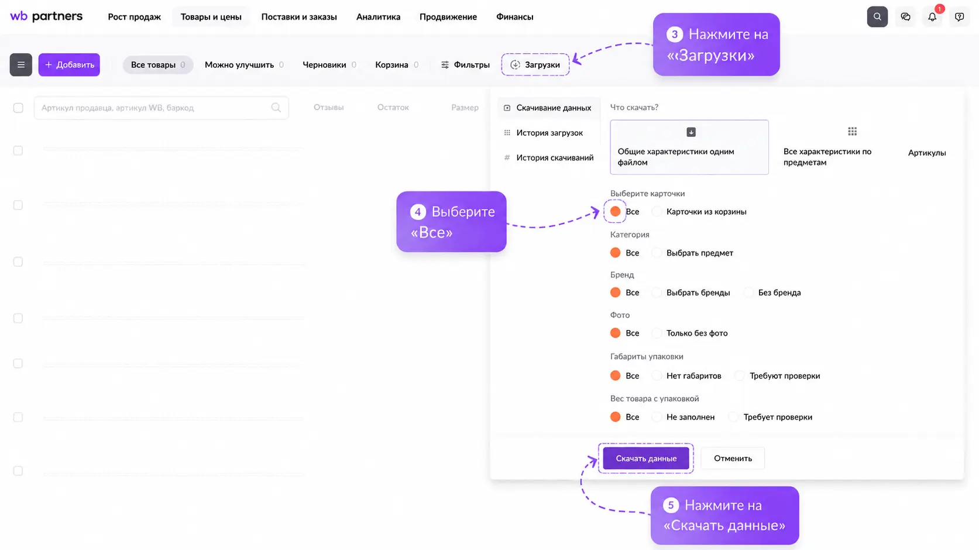Select the 'Требуют проверки' radio option
This screenshot has height=550, width=979.
pyautogui.click(x=740, y=376)
